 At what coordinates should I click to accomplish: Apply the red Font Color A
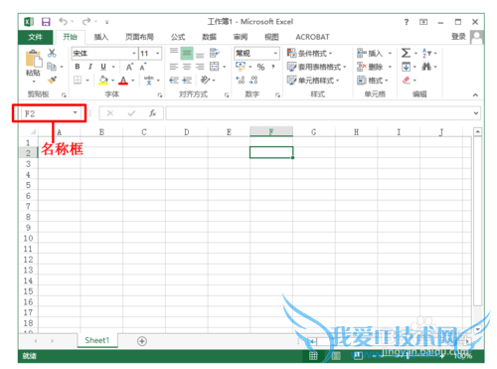[x=123, y=81]
